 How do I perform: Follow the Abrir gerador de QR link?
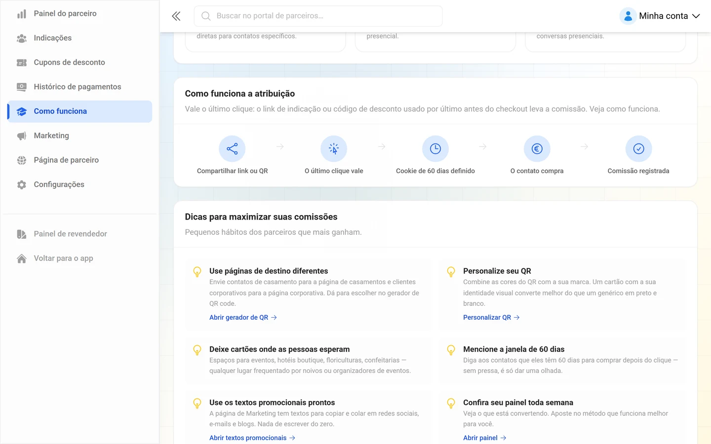click(243, 318)
